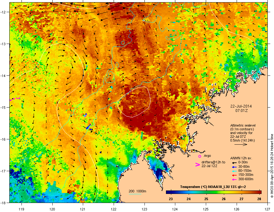Click the blue 30-80m arrow legend symbol
This screenshot has height=212, width=274.
pos(234,167)
